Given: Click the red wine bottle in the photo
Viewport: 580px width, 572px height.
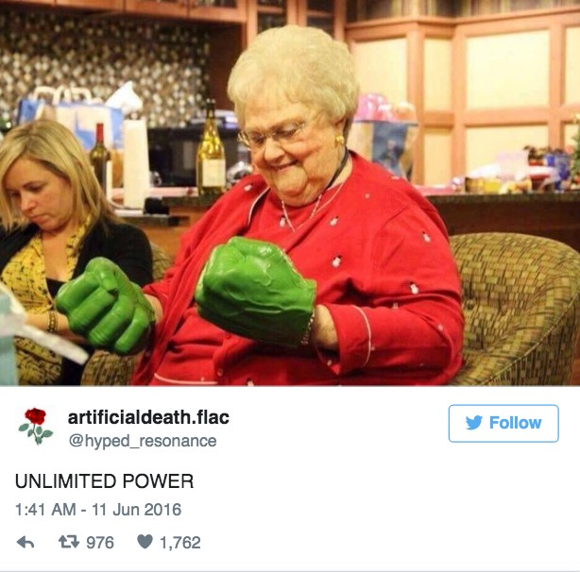Looking at the screenshot, I should tap(100, 157).
